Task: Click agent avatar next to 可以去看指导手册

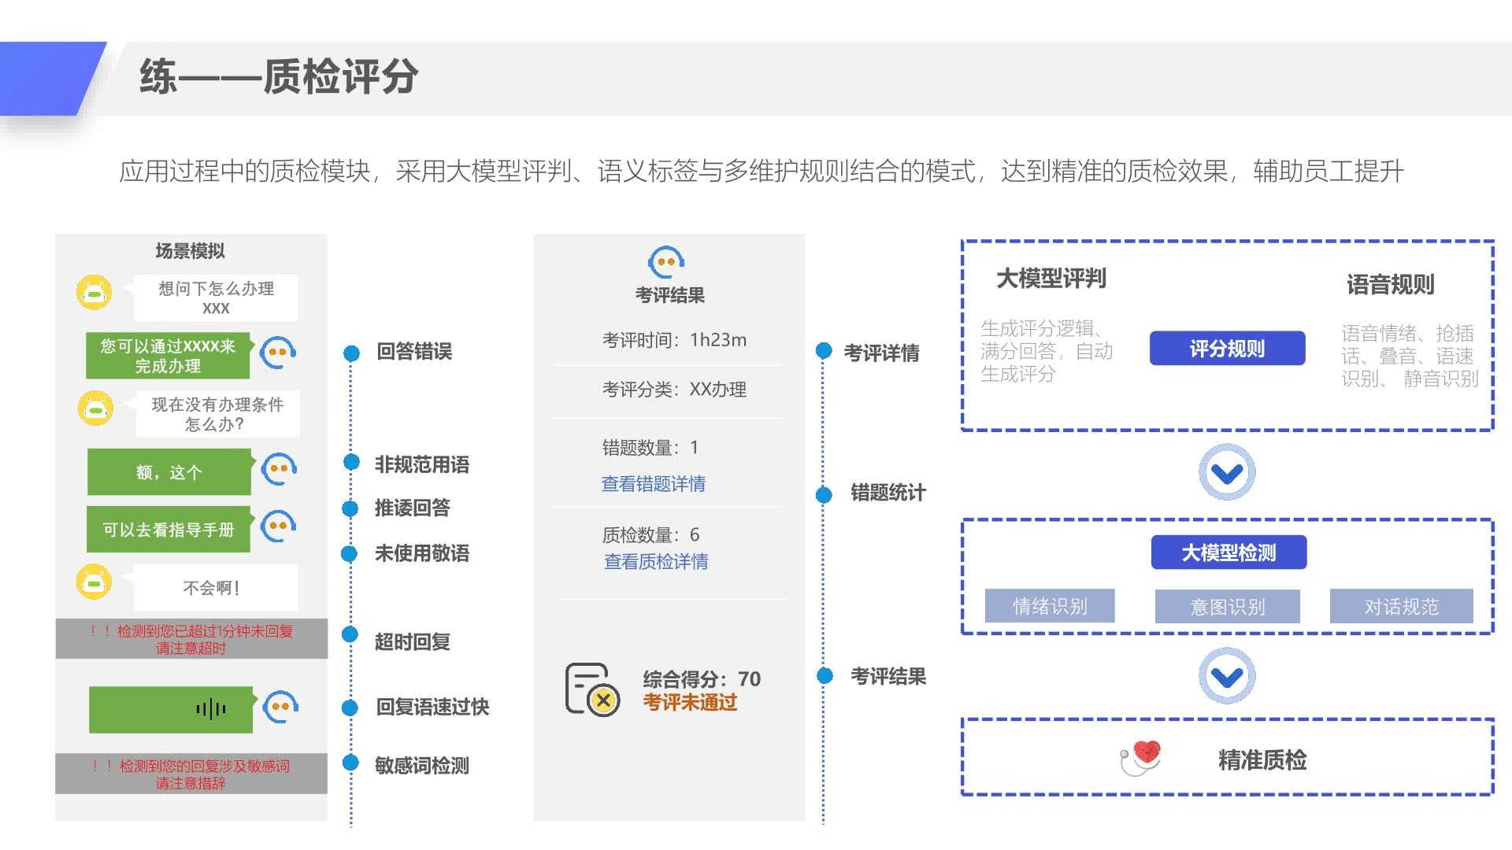Action: (x=278, y=526)
